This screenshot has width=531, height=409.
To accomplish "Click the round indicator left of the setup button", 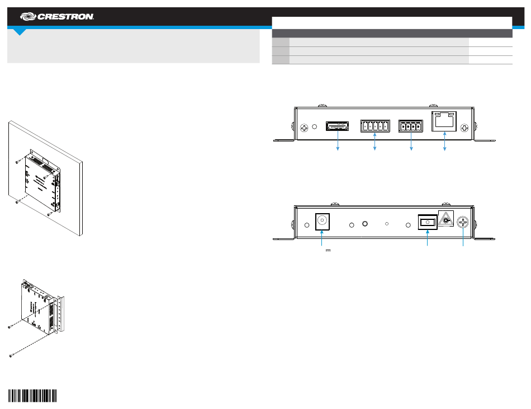I will tap(352, 225).
